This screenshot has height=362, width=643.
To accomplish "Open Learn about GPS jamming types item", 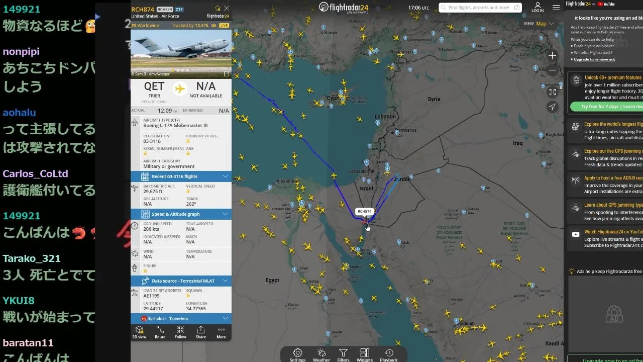I will 606,212.
